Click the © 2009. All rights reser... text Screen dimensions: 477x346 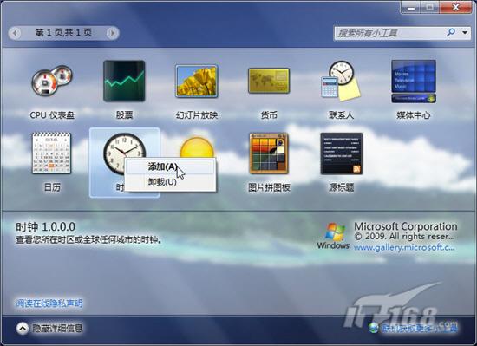pos(404,237)
